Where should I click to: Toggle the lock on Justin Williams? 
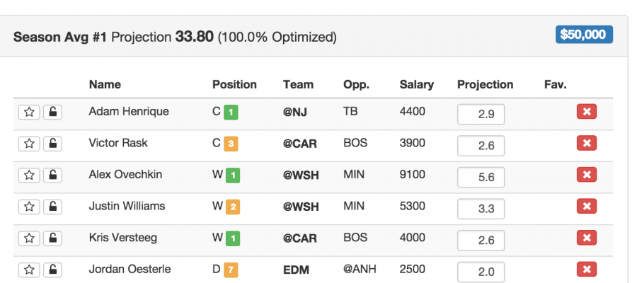[x=52, y=207]
